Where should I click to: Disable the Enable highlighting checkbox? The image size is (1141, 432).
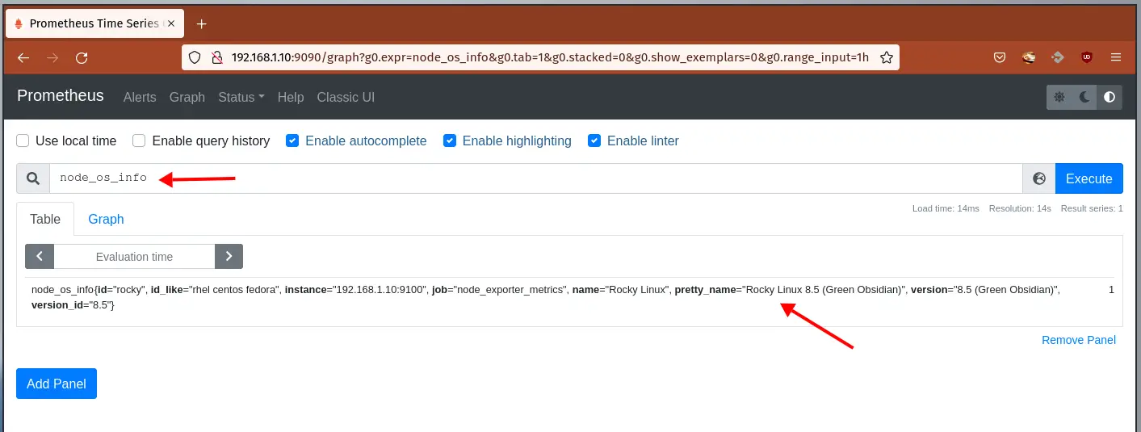click(x=450, y=141)
